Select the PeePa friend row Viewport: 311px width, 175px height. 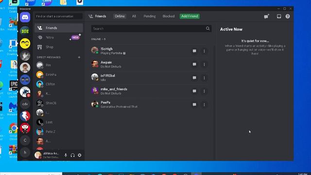[150, 105]
